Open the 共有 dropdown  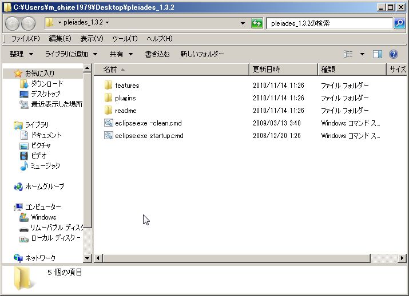tap(121, 54)
